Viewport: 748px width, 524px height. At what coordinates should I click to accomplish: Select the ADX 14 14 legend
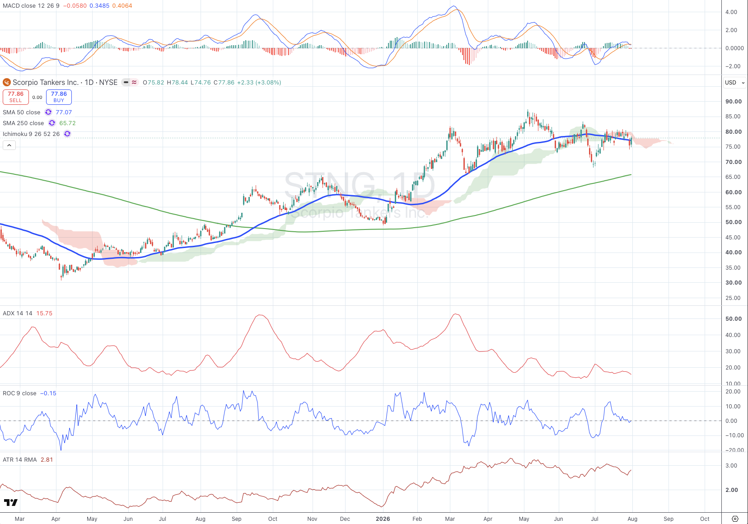tap(18, 313)
